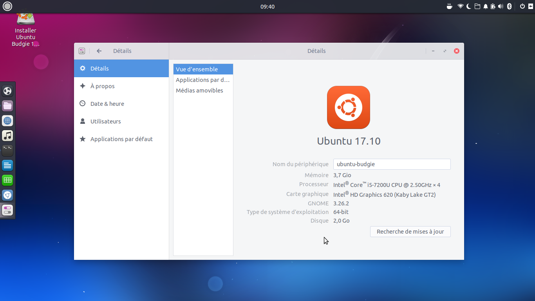Click the Disque label
The height and width of the screenshot is (301, 535).
(320, 221)
